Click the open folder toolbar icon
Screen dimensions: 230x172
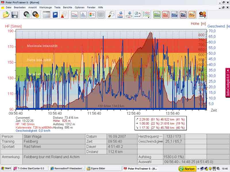pos(6,14)
